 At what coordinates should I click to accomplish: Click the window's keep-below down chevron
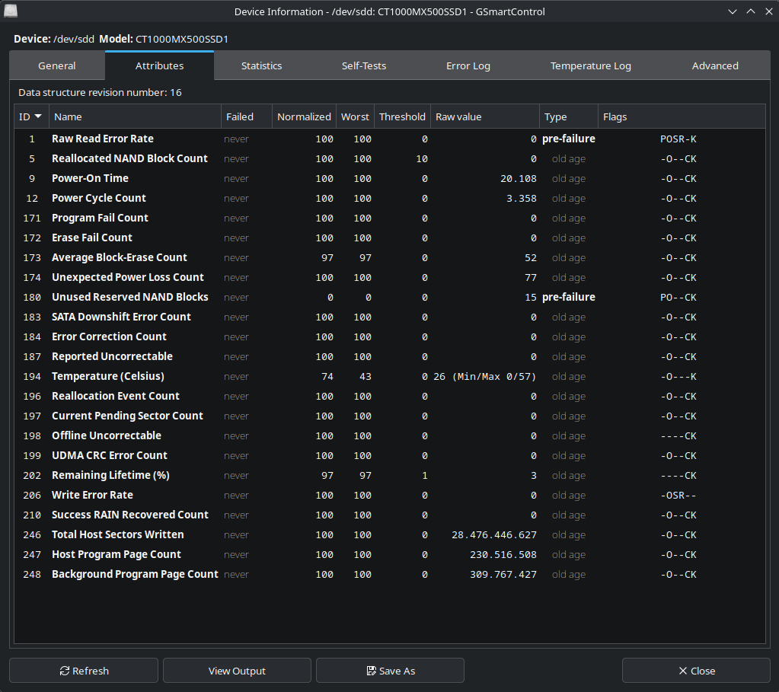(x=733, y=11)
